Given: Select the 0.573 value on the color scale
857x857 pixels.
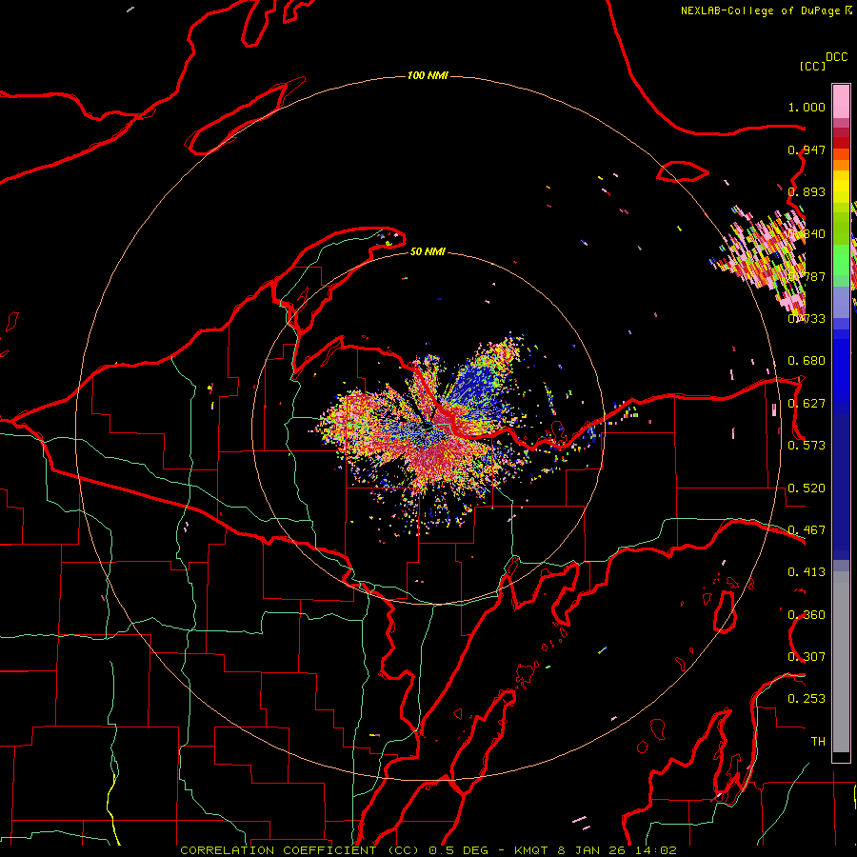Looking at the screenshot, I should click(x=807, y=446).
